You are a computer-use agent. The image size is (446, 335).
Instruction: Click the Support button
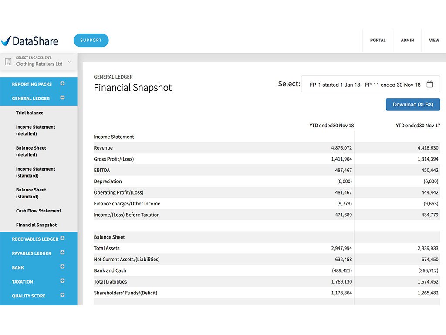coord(91,40)
